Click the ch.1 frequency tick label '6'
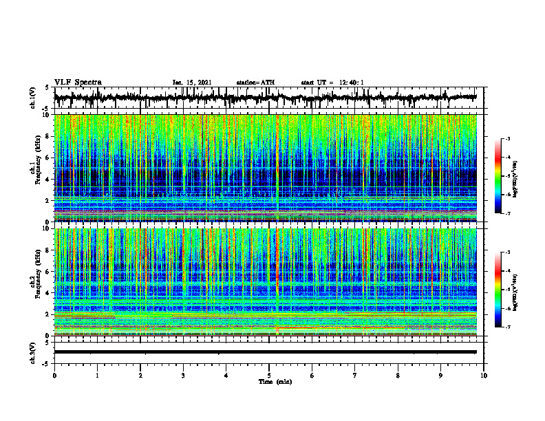Screen dimensions: 545x421 pos(48,158)
